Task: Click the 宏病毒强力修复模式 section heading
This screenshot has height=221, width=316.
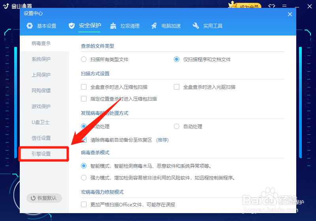Action: pos(102,192)
